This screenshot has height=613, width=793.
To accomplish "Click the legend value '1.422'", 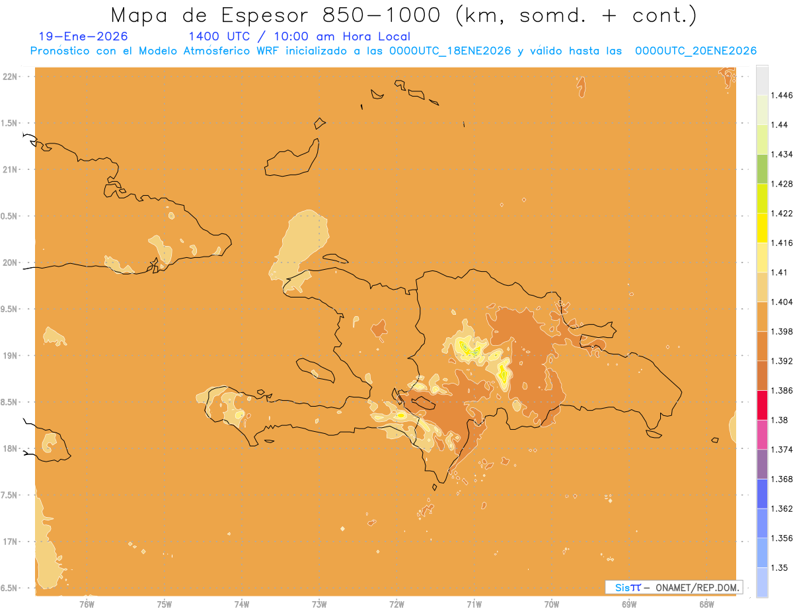I will (x=782, y=214).
